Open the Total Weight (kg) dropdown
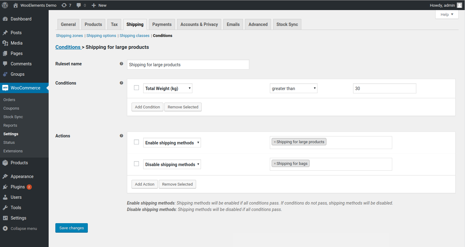Image resolution: width=465 pixels, height=247 pixels. tap(168, 89)
